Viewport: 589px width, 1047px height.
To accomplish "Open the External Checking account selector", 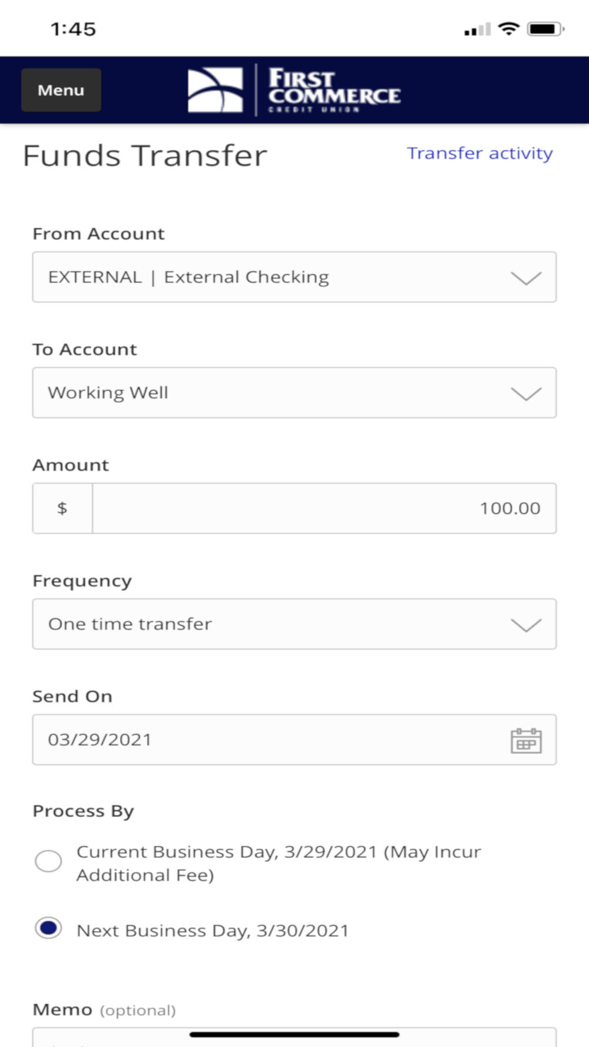I will [294, 277].
